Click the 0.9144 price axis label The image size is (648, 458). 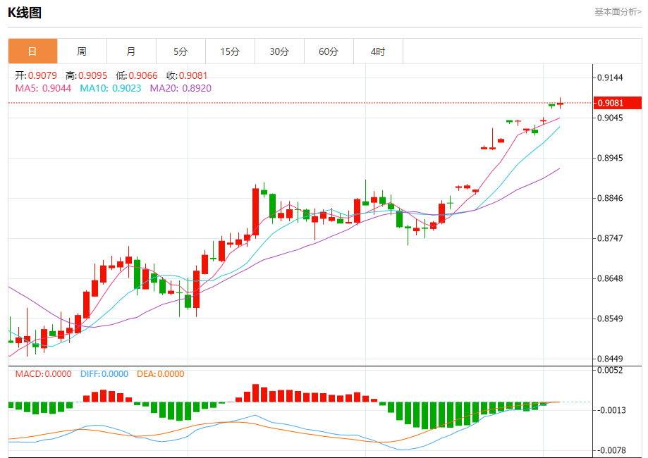coord(610,78)
